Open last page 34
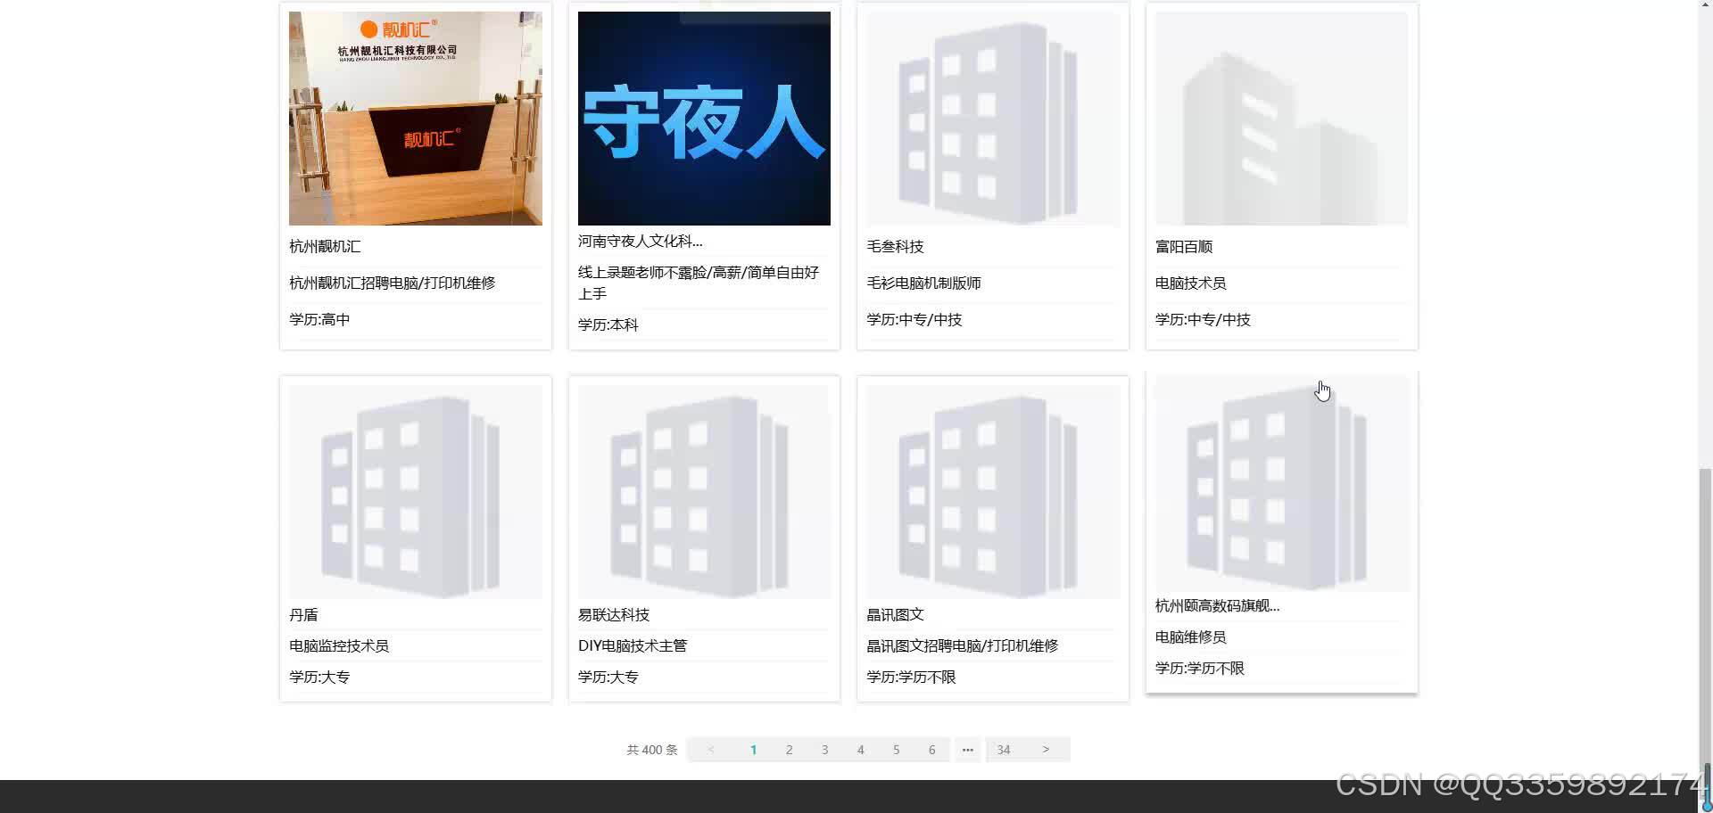Screen dimensions: 1713x813 1004,749
